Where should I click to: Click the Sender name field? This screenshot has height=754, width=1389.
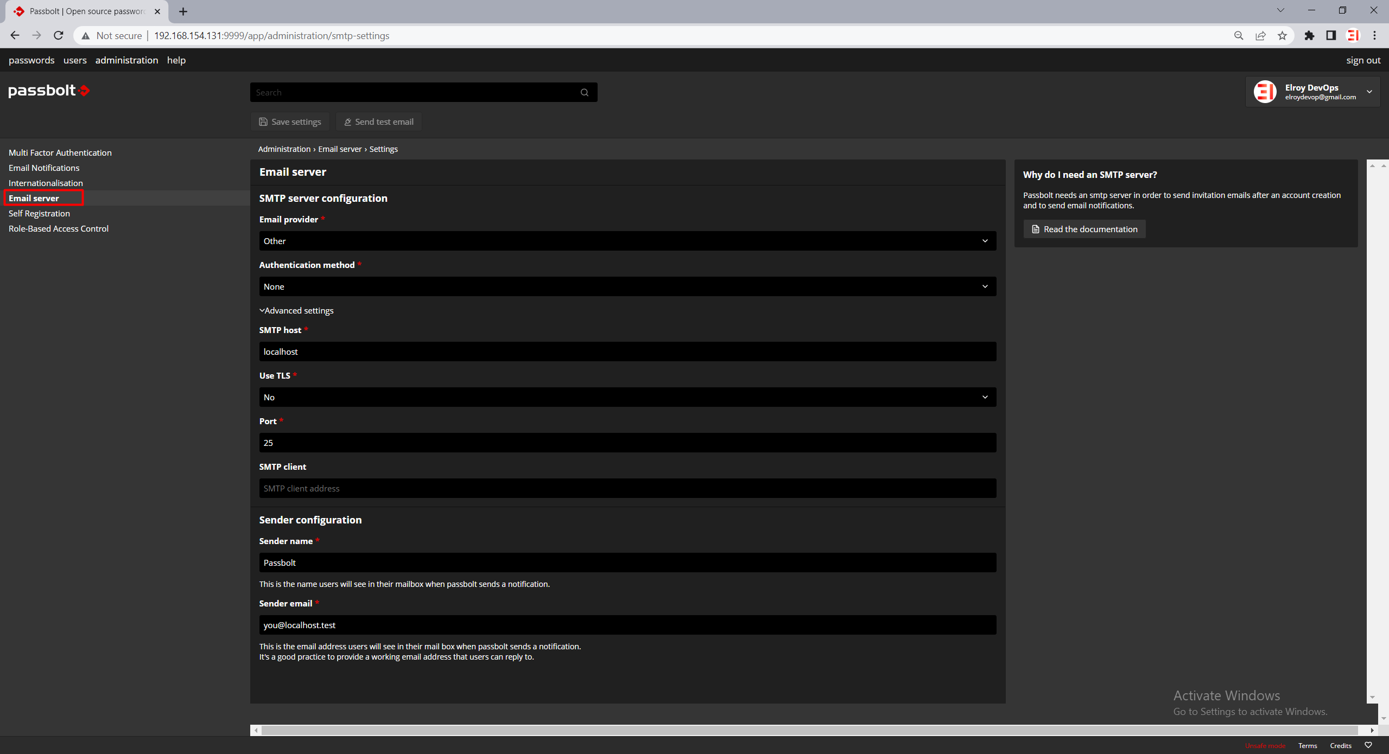click(627, 563)
